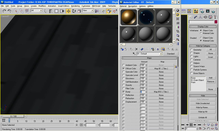
Task: Open the Modifiers menu
Action: (42, 6)
